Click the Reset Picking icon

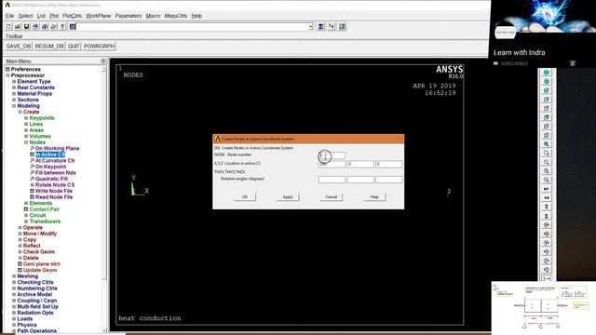tap(332, 27)
